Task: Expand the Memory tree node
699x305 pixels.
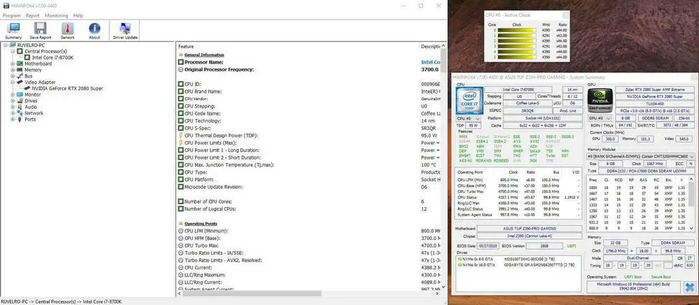Action: (13, 70)
